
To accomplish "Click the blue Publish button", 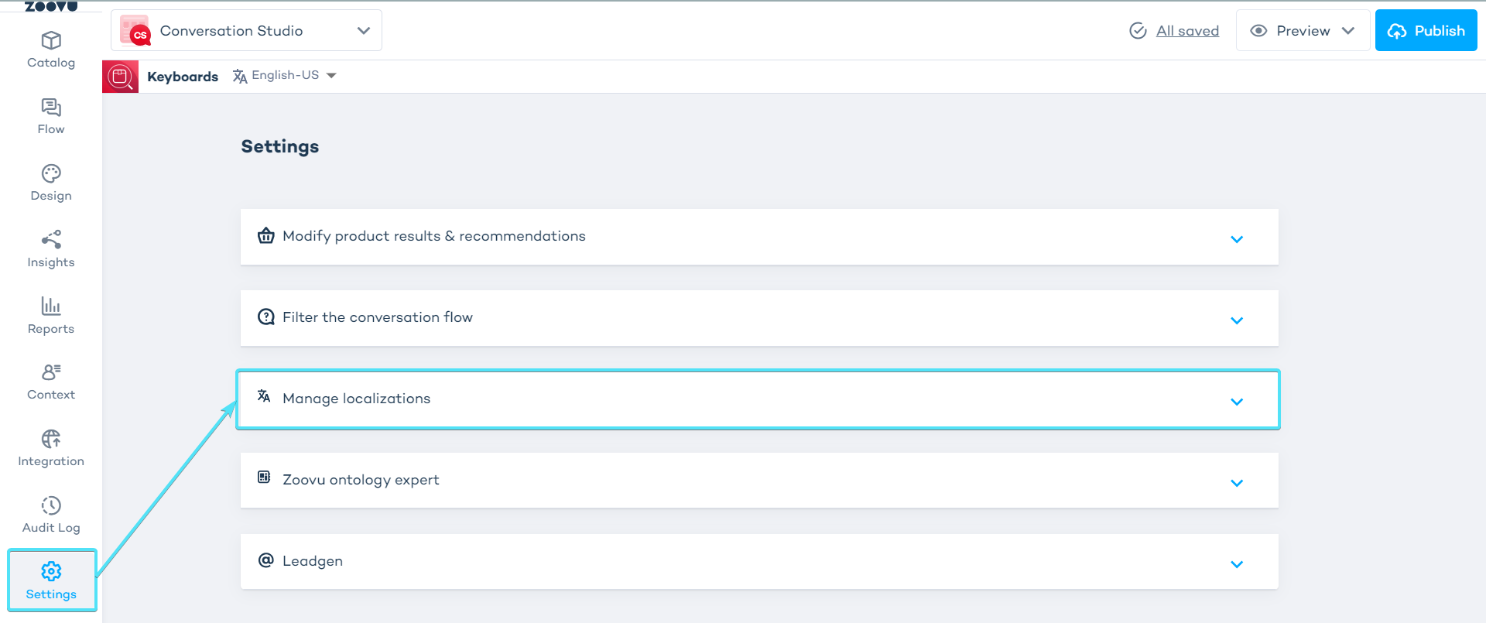I will coord(1426,31).
